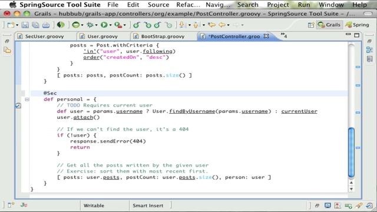Open the Window menu
Screen dimensions: 377x212
(x=331, y=5)
